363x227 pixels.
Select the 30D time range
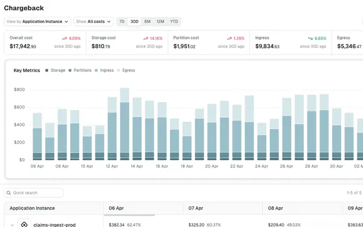134,22
